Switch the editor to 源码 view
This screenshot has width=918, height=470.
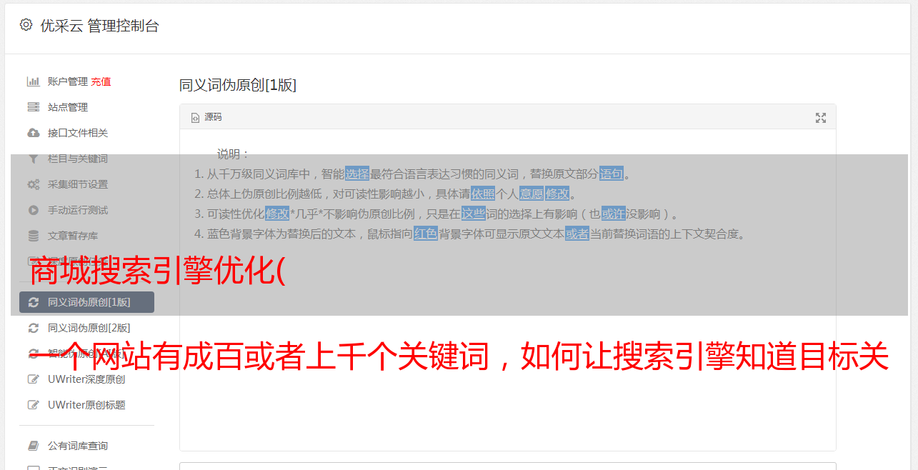pyautogui.click(x=206, y=117)
